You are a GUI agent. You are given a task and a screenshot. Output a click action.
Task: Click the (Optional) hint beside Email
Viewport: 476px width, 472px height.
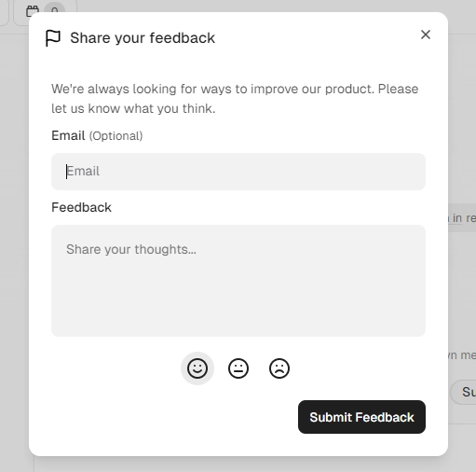click(x=116, y=136)
